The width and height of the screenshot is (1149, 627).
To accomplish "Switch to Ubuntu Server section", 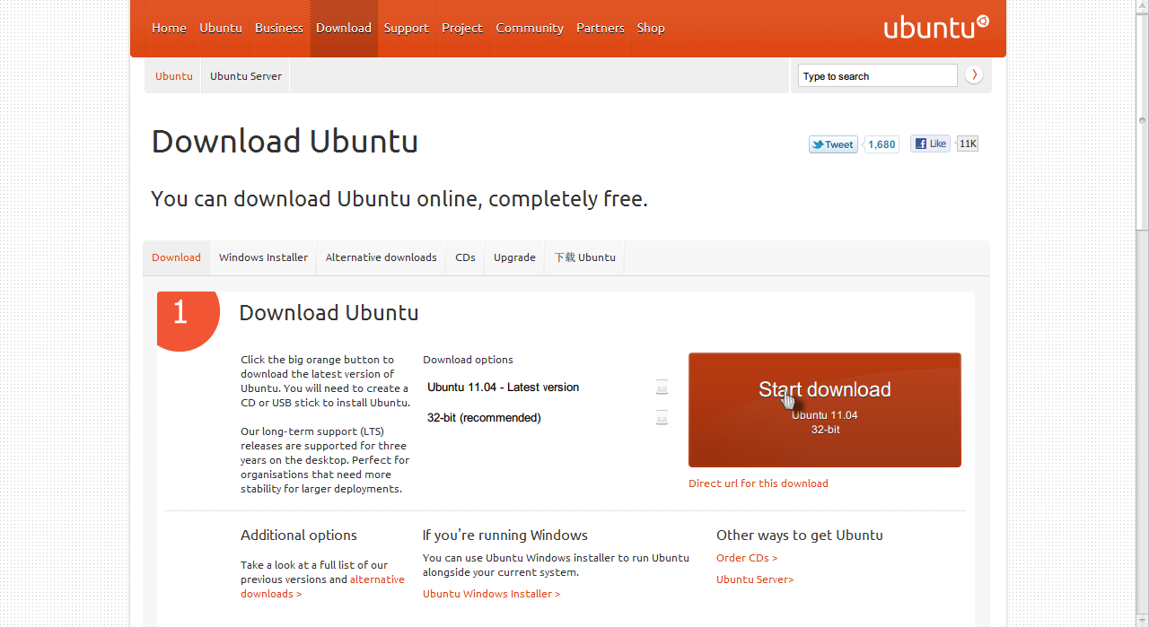I will point(245,75).
